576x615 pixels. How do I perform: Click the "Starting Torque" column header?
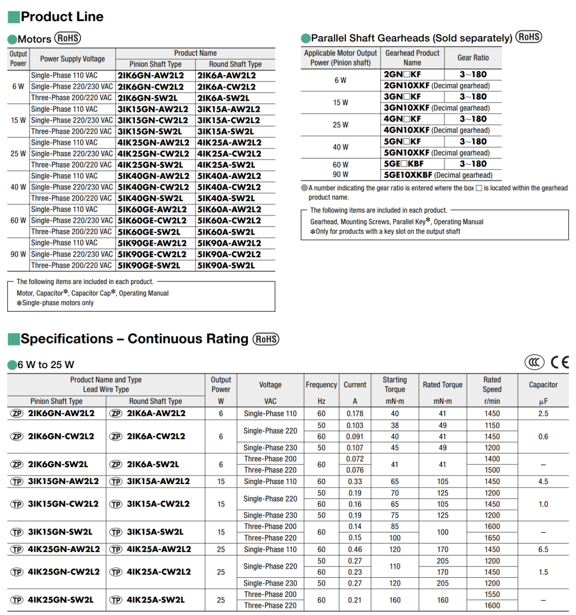395,384
